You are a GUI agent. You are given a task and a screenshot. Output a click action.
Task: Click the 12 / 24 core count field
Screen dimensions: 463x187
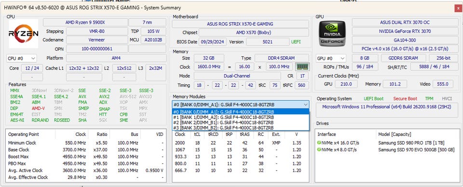(32, 68)
